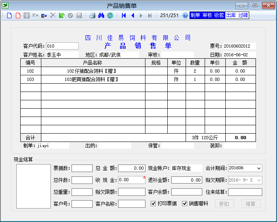Click the large blank box in 现金结算
Screen dimensions: 277x222
tap(33, 186)
